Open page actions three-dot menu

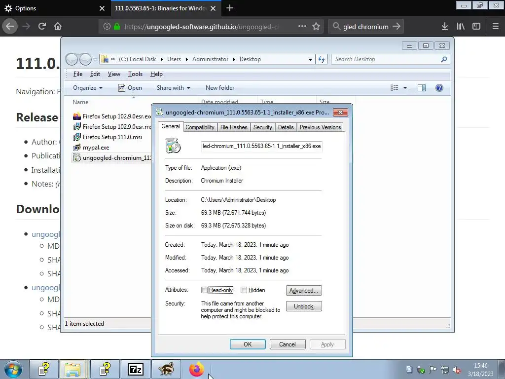point(302,27)
